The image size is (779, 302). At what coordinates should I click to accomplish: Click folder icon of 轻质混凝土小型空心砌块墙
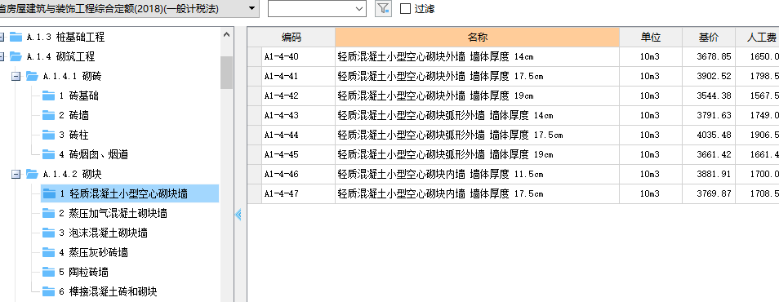coord(49,193)
